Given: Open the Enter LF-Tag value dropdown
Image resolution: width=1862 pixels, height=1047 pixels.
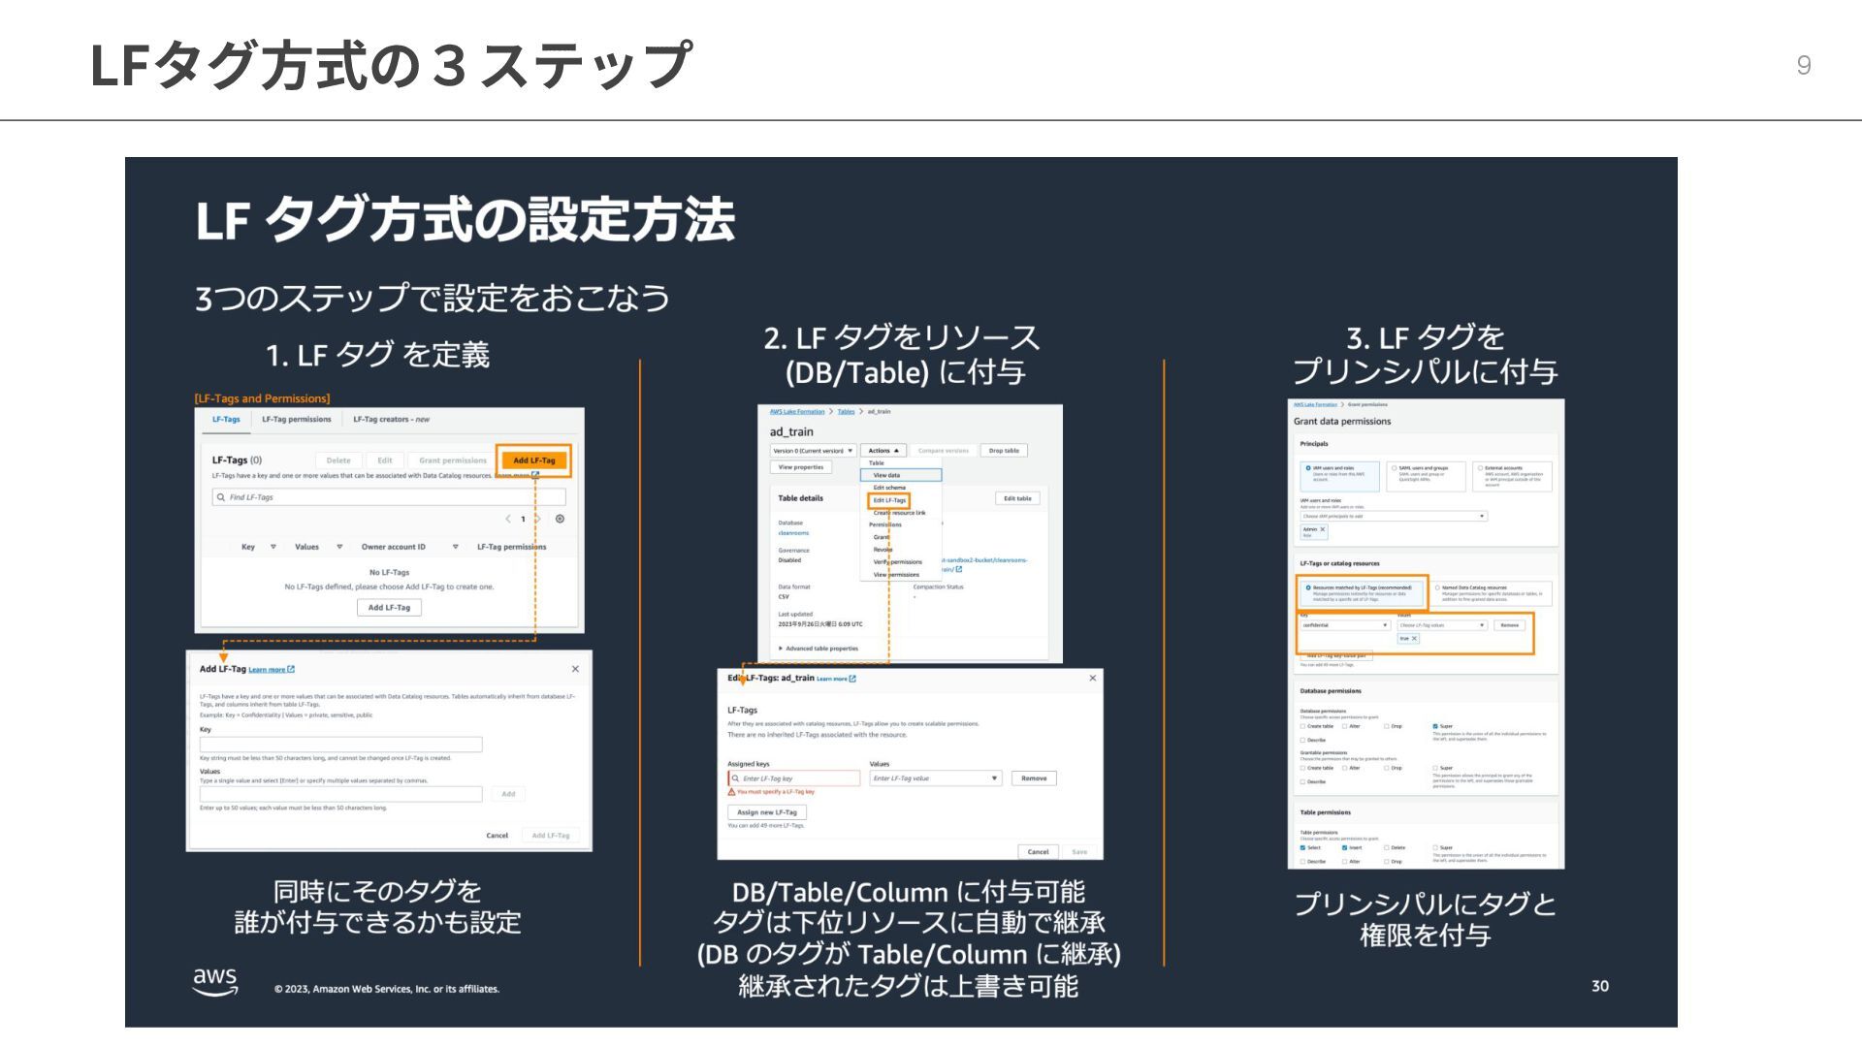Looking at the screenshot, I should point(935,778).
